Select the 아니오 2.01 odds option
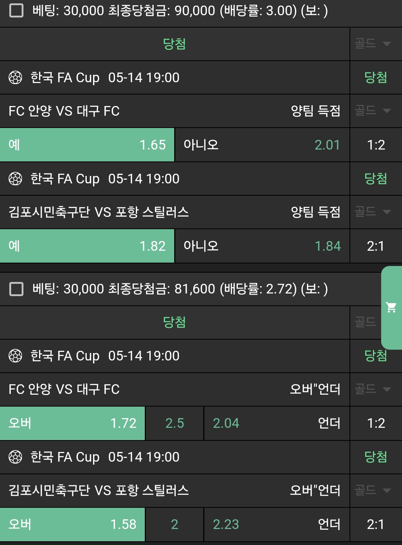The width and height of the screenshot is (402, 545). pos(262,145)
